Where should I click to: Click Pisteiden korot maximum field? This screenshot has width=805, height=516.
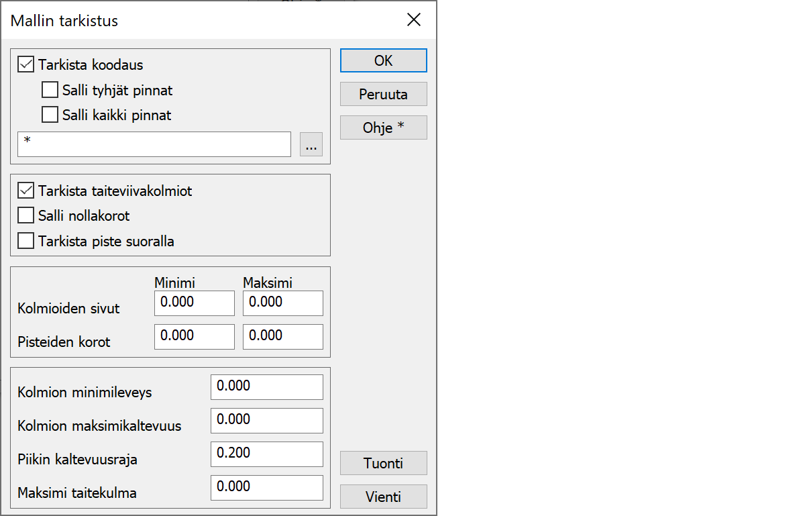pyautogui.click(x=282, y=336)
